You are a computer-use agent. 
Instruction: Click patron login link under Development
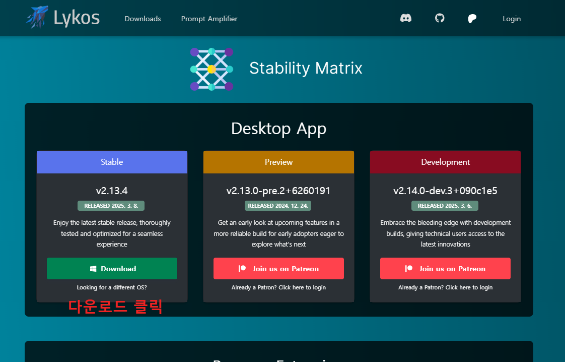coord(445,287)
